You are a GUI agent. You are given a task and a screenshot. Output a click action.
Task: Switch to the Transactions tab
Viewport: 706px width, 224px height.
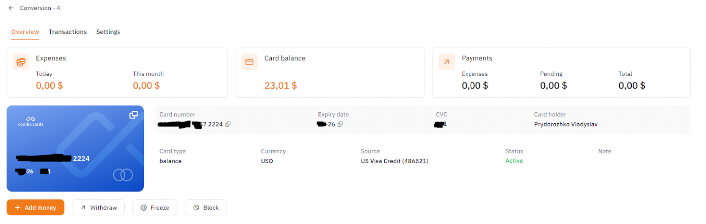[x=68, y=32]
